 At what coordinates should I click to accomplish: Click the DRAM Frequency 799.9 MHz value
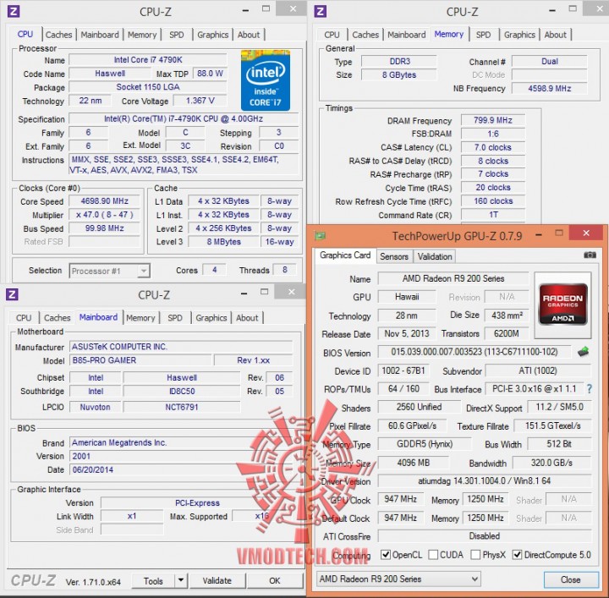pos(493,120)
